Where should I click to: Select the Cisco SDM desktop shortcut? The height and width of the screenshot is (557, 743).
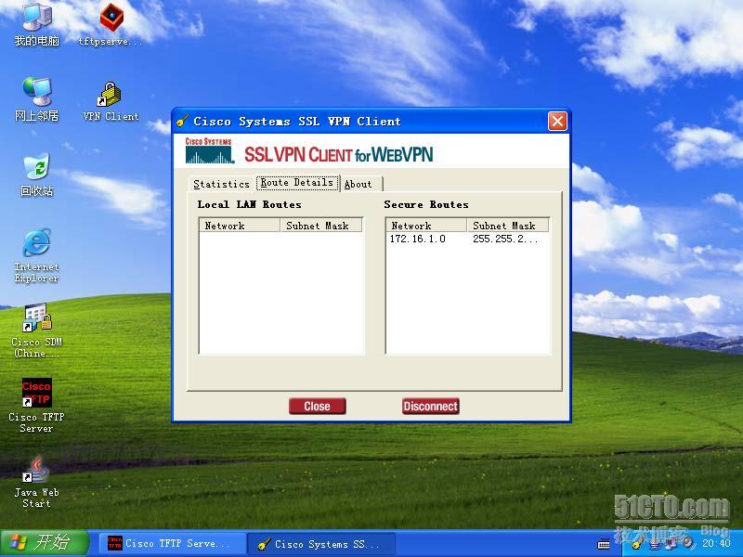tap(37, 330)
